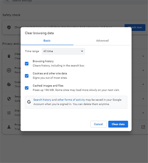The width and height of the screenshot is (148, 163).
Task: Click the cookie icon in settings list
Action: point(9,84)
